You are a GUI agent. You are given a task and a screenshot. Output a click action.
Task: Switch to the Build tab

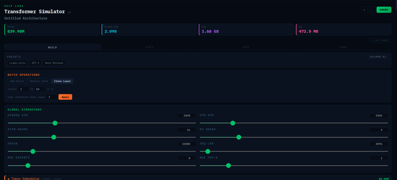pos(52,47)
